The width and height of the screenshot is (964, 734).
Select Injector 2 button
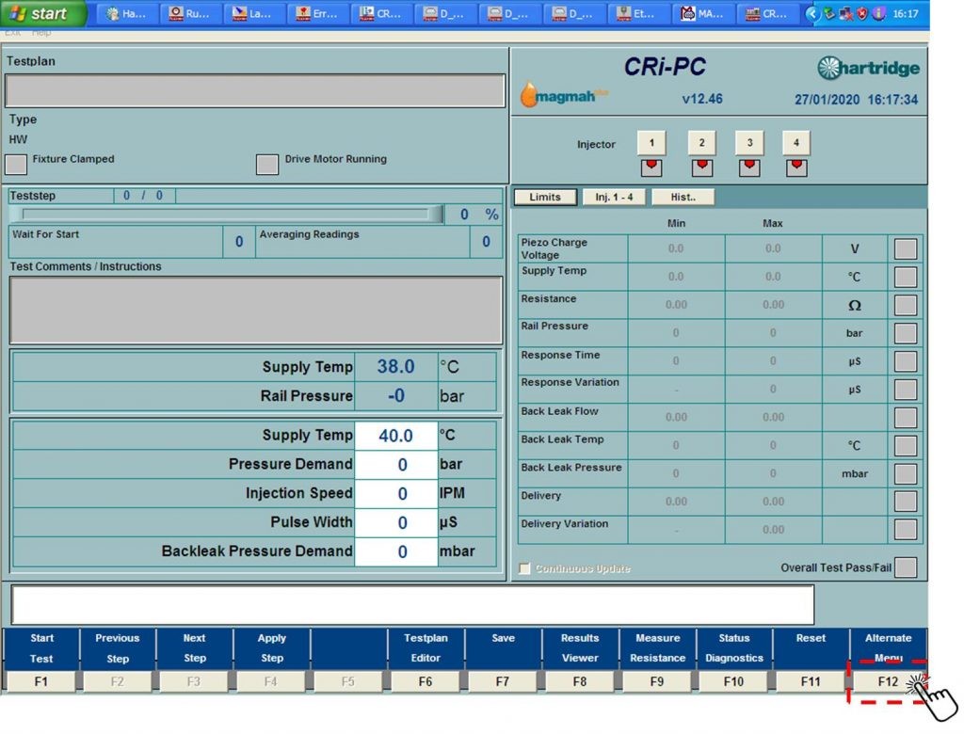coord(701,143)
